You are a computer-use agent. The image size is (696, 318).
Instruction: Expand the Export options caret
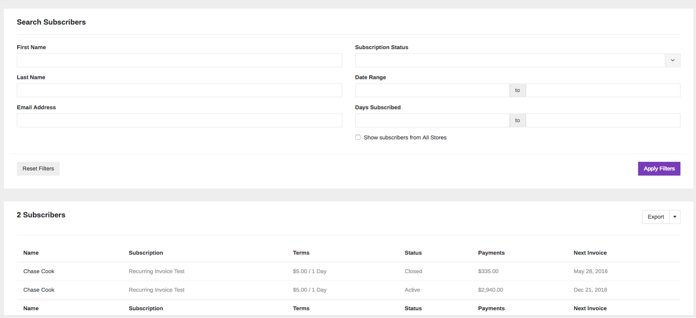coord(675,217)
